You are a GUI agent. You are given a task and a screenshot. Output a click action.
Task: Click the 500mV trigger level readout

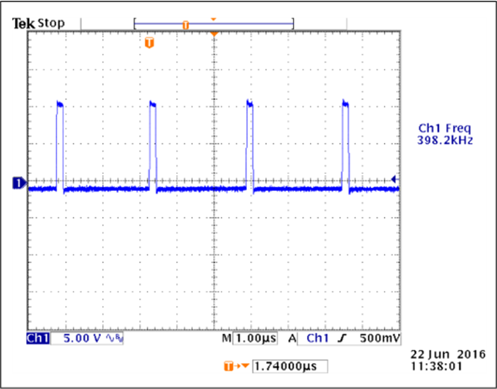tap(379, 338)
